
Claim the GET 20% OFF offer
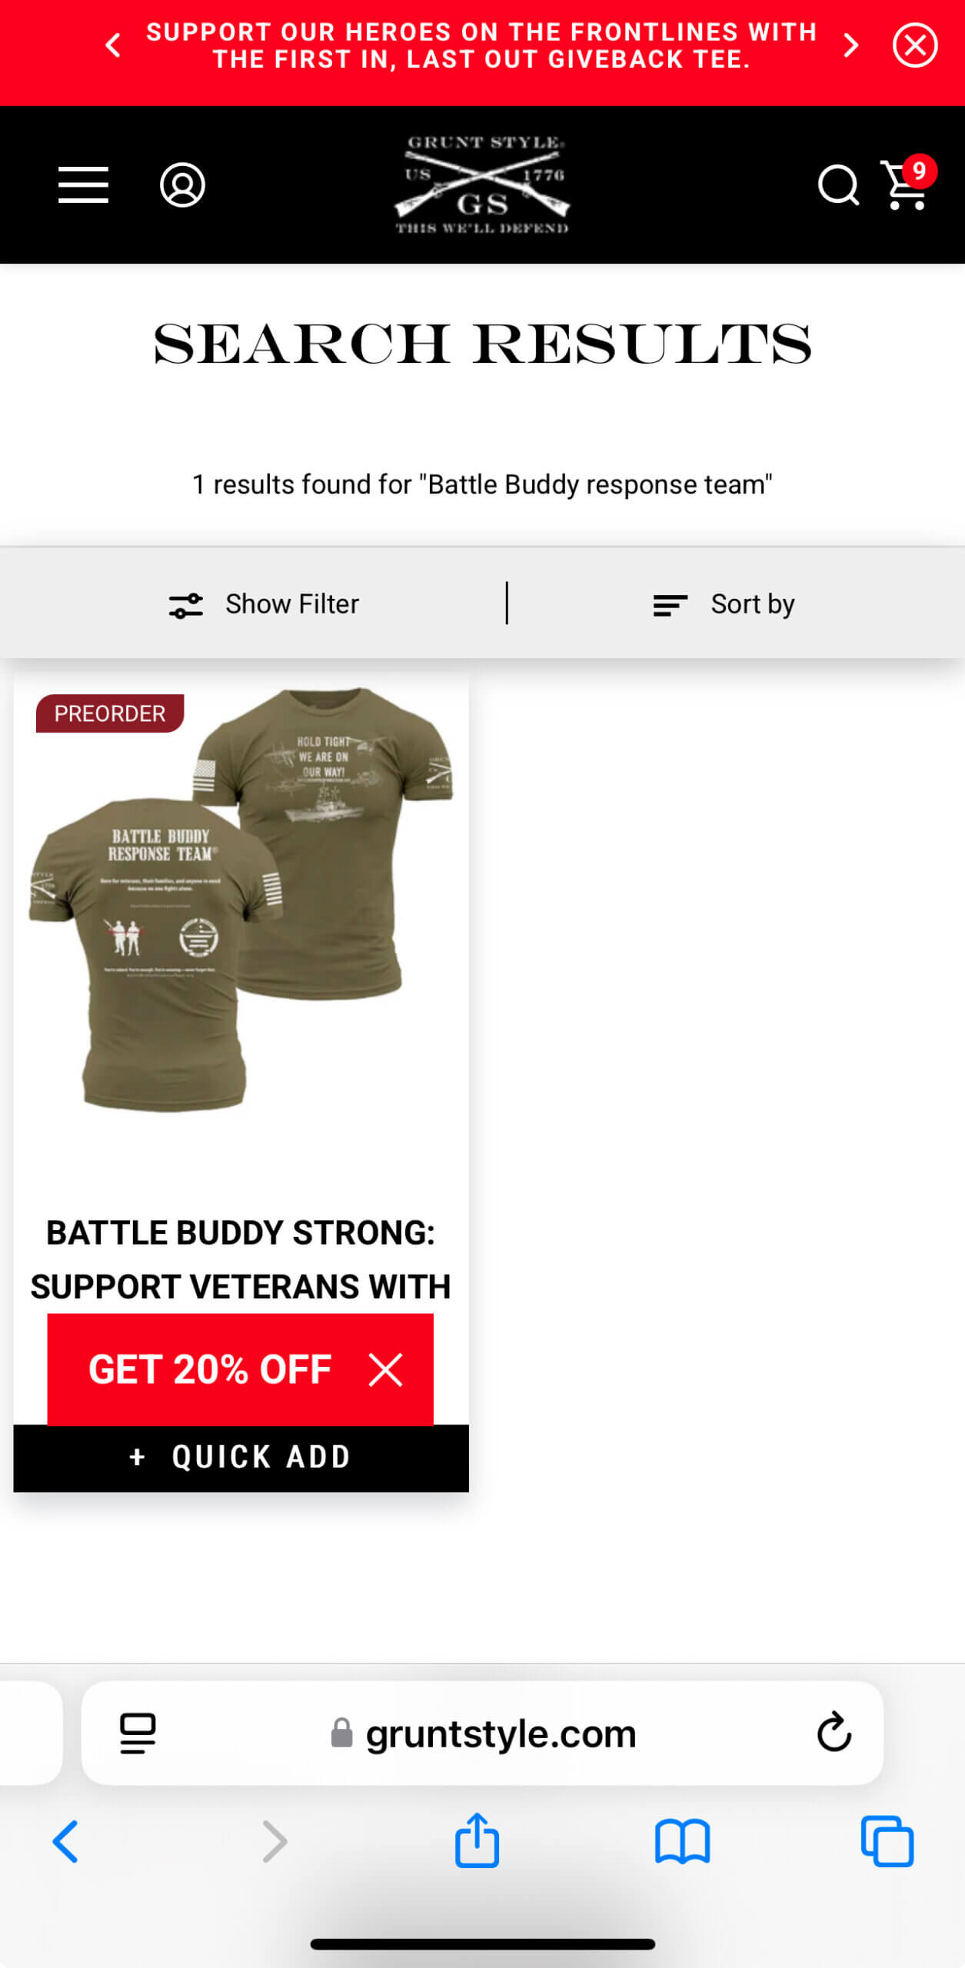[x=209, y=1369]
